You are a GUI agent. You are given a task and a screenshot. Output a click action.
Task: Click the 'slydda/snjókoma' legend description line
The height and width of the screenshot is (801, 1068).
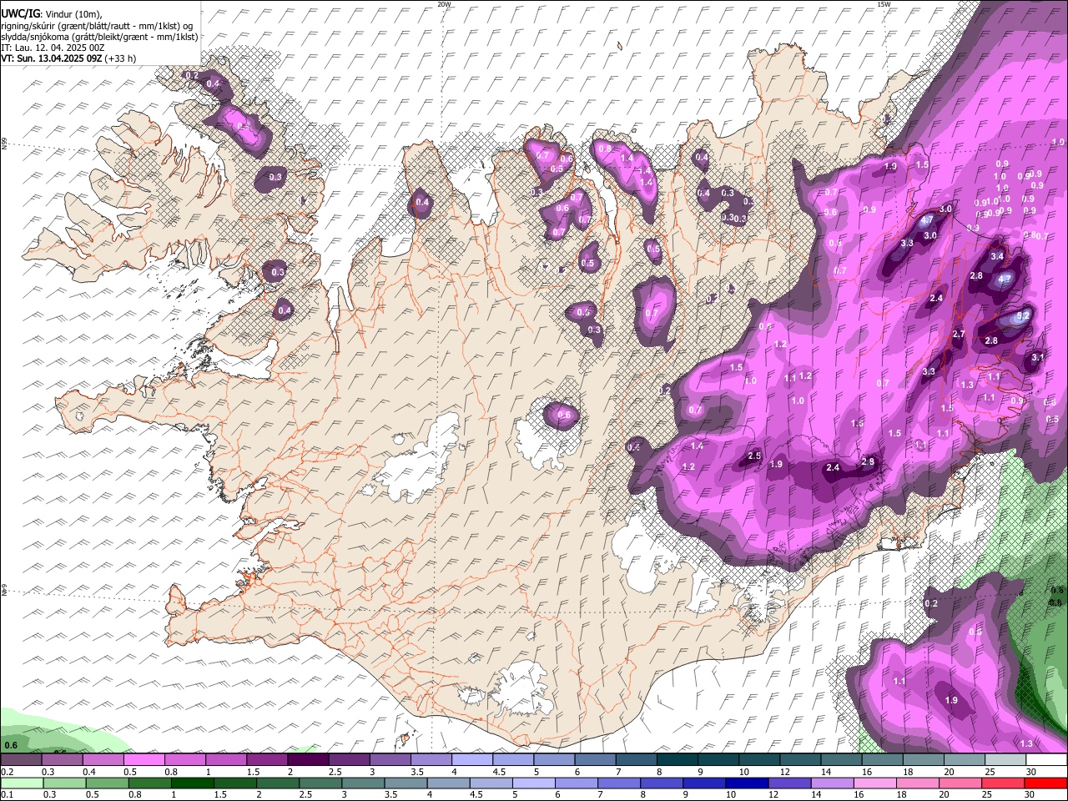tap(100, 37)
